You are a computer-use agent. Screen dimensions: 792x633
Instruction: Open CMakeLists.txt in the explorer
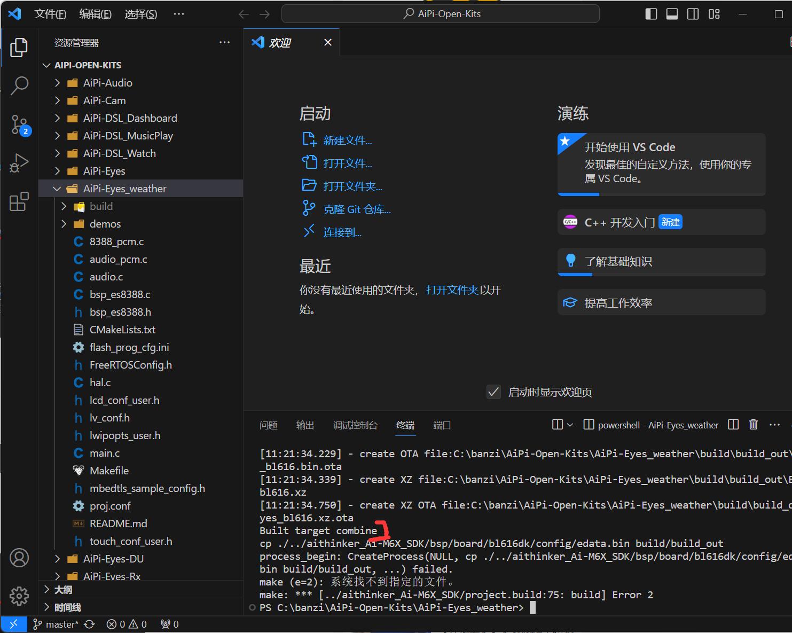[141, 330]
